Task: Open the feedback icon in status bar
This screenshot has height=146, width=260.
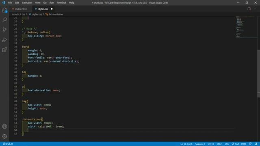Action: tap(250, 144)
